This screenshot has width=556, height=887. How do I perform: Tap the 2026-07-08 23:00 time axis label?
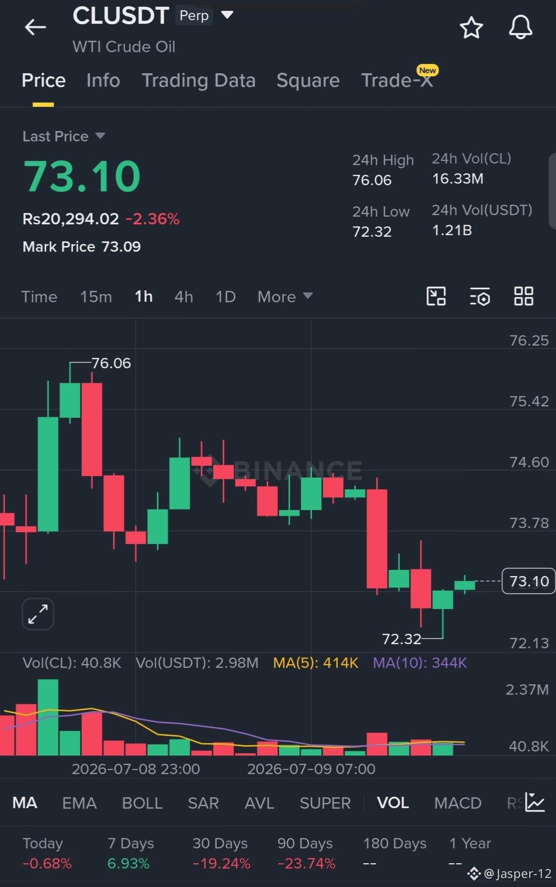[135, 769]
